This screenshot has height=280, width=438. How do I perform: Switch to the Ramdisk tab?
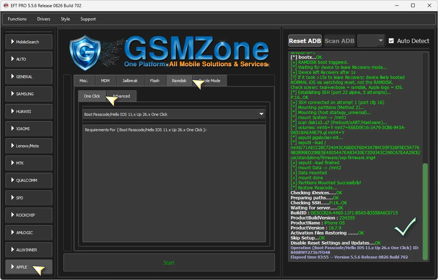pyautogui.click(x=179, y=81)
